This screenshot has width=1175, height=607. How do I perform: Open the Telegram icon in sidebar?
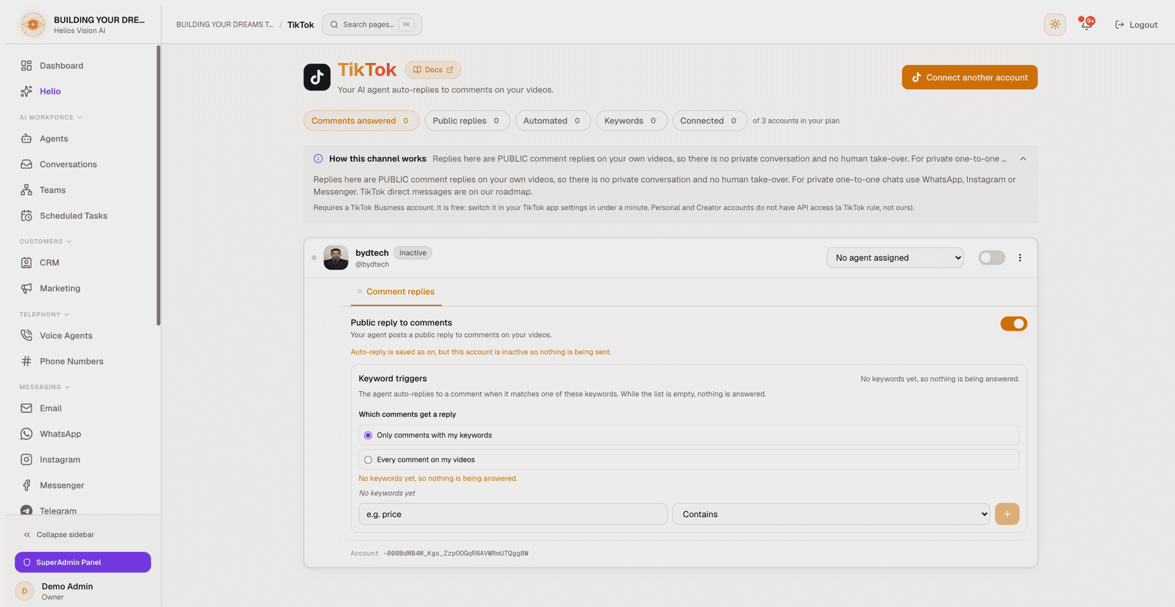click(26, 510)
